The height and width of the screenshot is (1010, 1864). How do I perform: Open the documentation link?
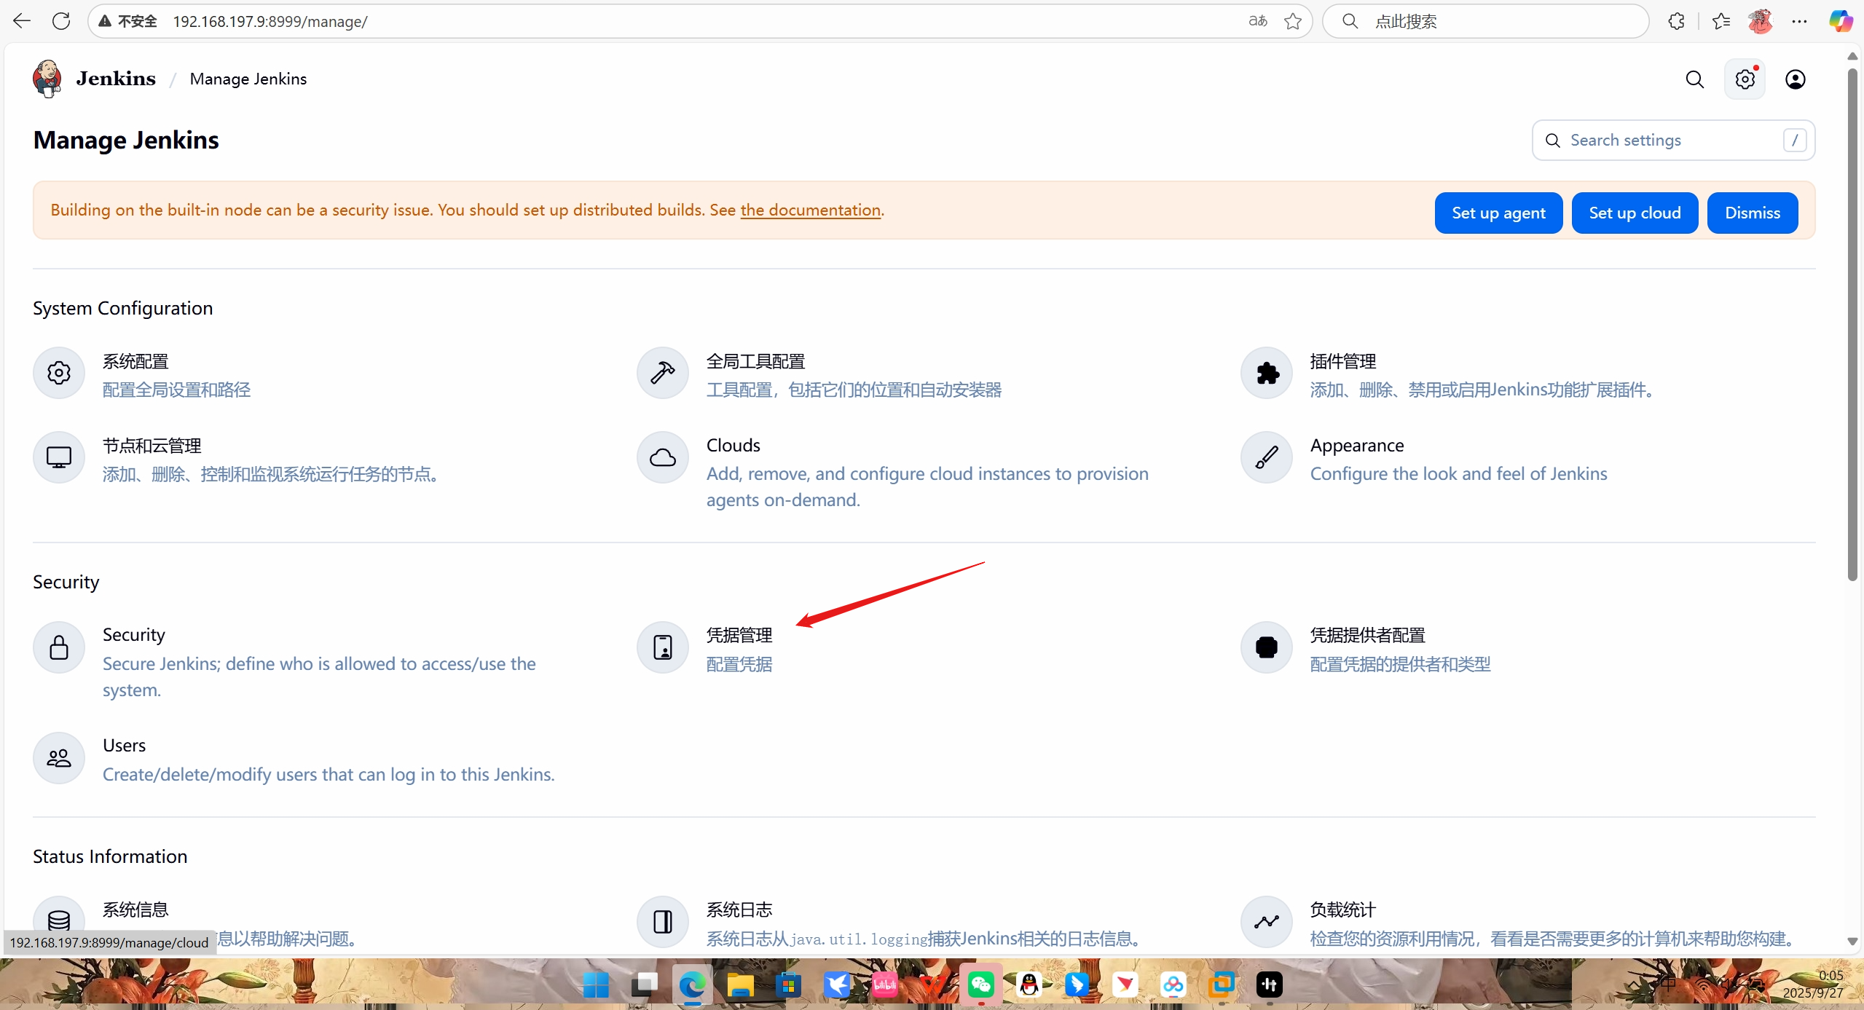coord(810,210)
